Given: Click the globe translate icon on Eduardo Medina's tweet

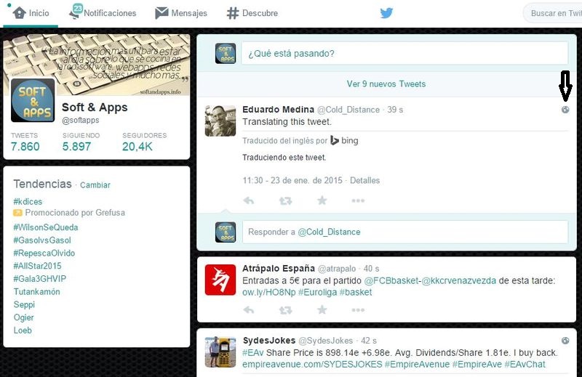Looking at the screenshot, I should (x=565, y=110).
